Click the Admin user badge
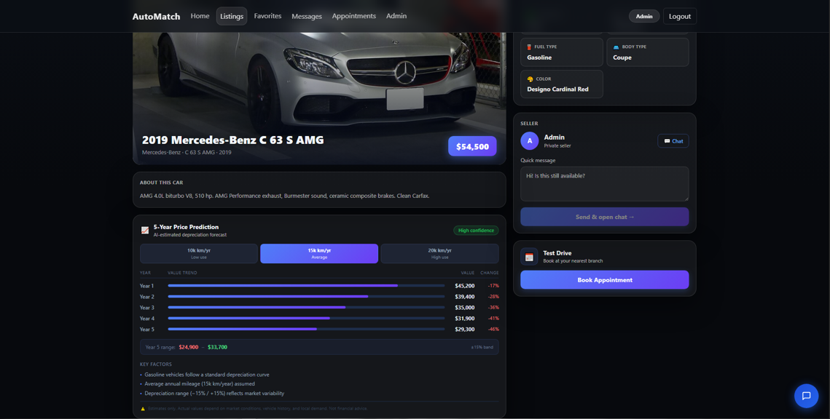 point(644,17)
